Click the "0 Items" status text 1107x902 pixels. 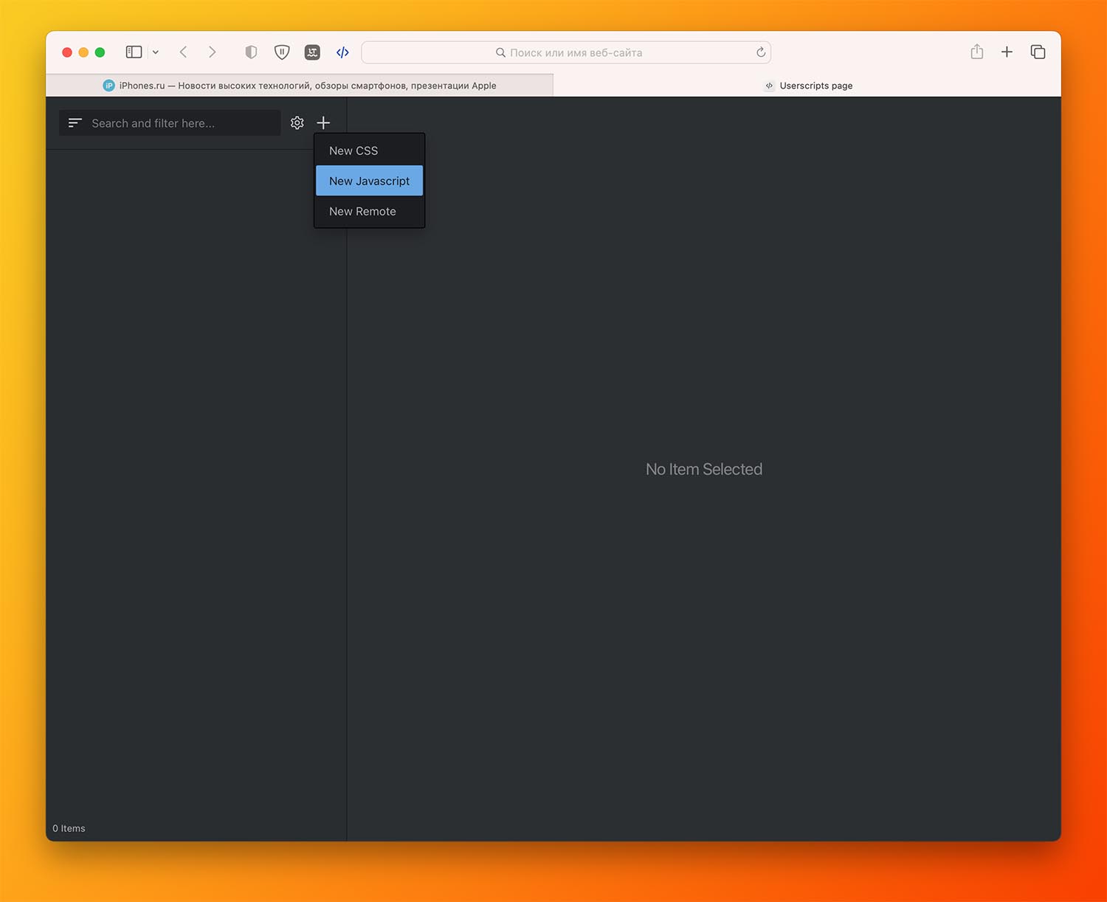(x=69, y=828)
